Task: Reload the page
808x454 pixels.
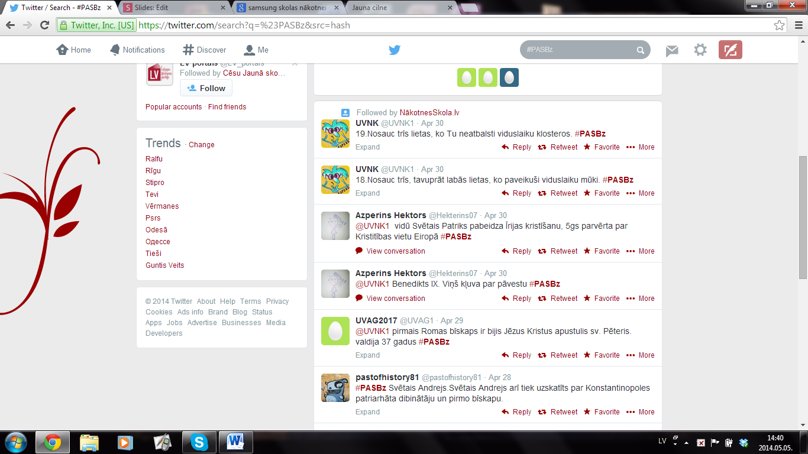Action: [44, 25]
